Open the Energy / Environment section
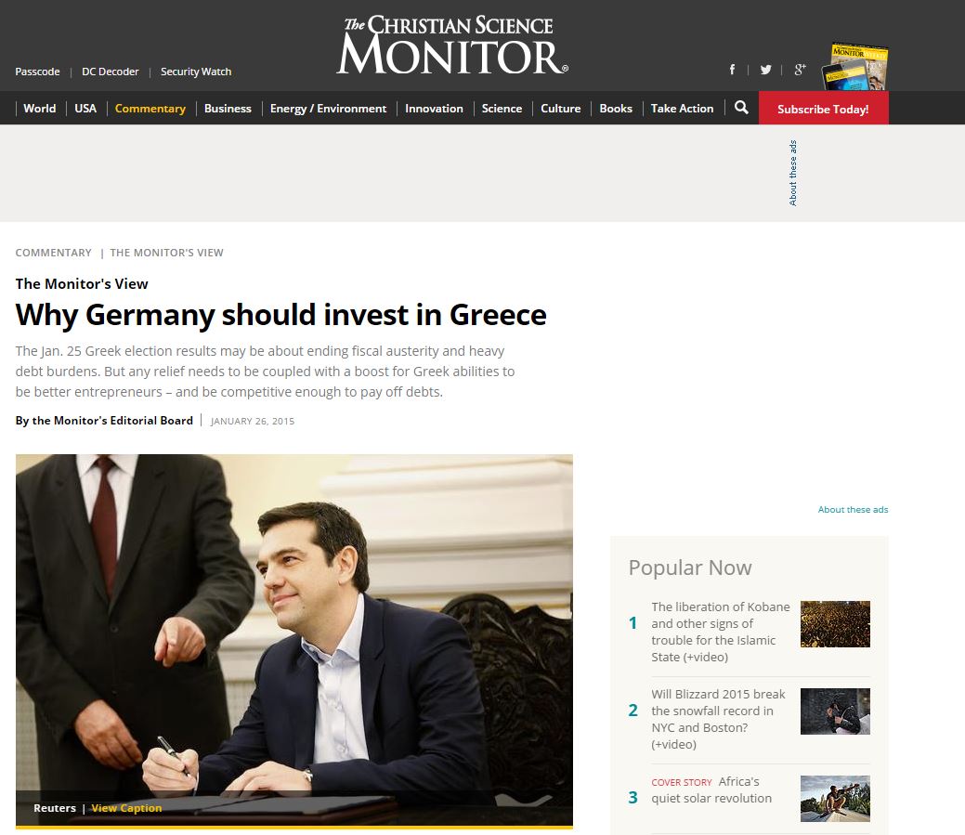The image size is (965, 835). (x=328, y=109)
